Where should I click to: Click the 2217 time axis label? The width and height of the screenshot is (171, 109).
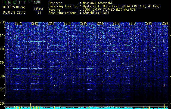click(x=116, y=23)
